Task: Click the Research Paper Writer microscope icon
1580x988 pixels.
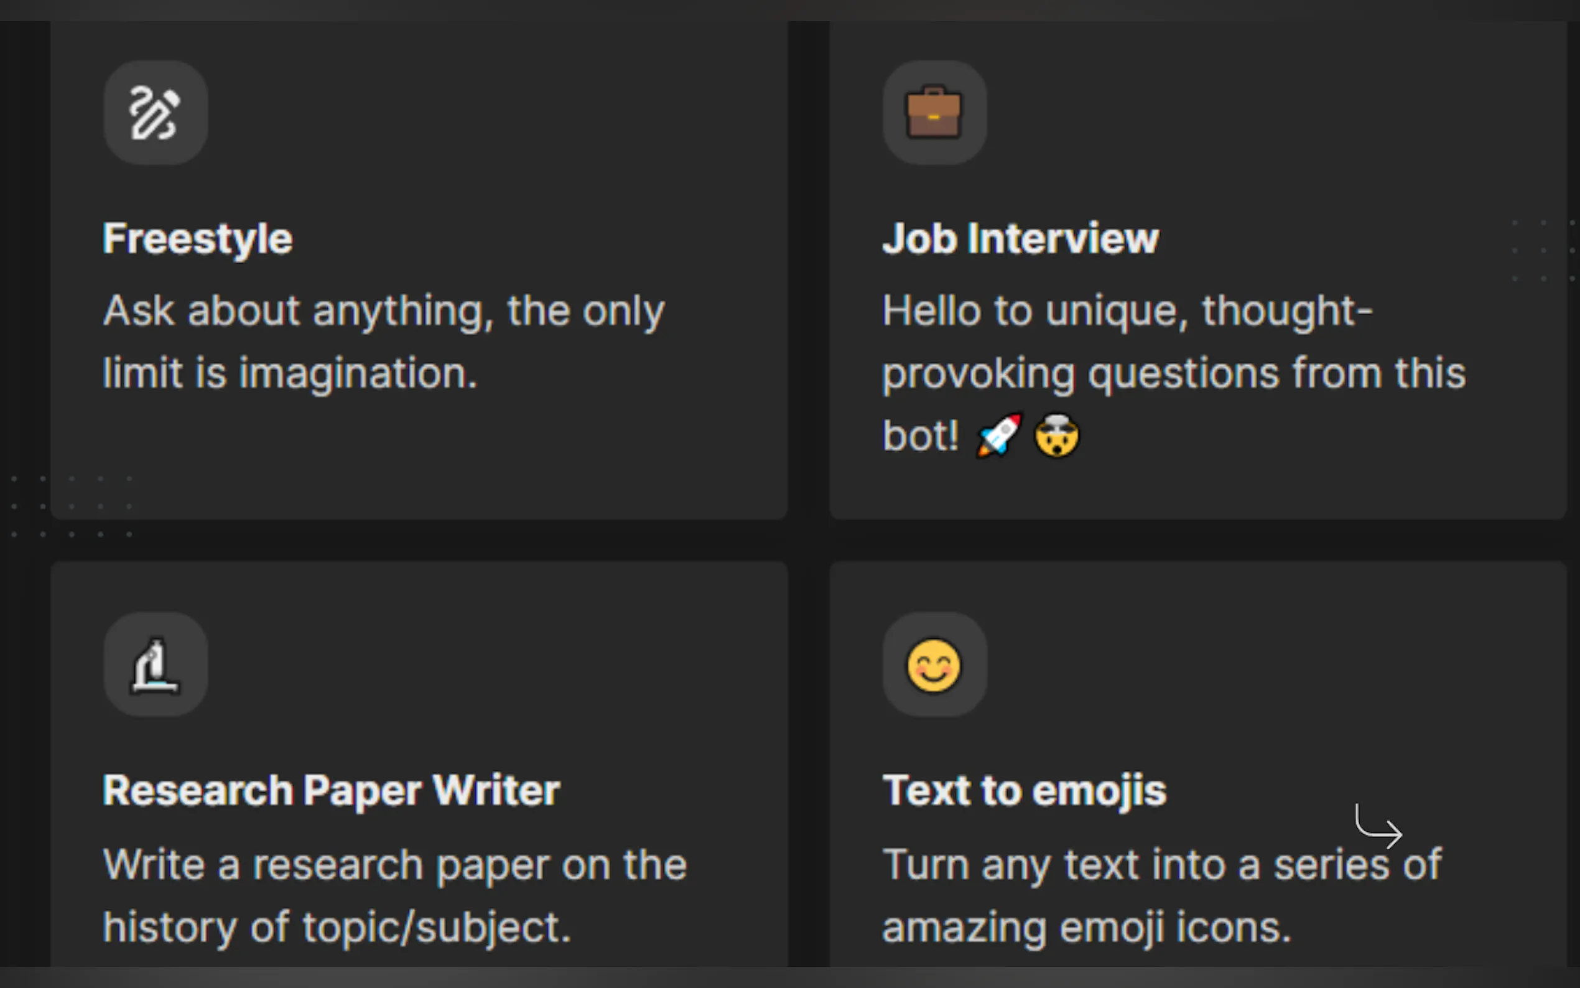Action: [x=156, y=664]
